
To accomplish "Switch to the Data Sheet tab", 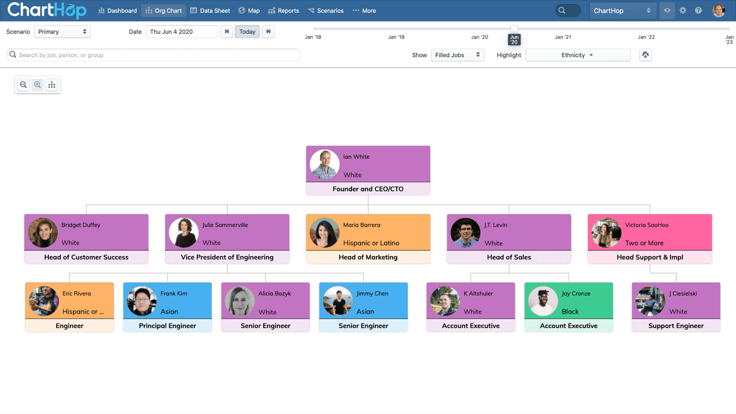I will click(x=210, y=11).
